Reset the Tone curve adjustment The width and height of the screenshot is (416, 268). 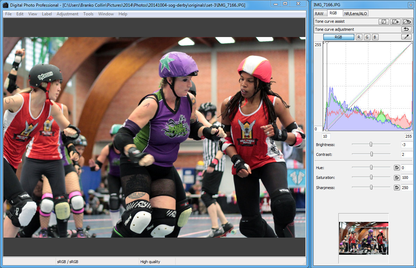[x=406, y=30]
